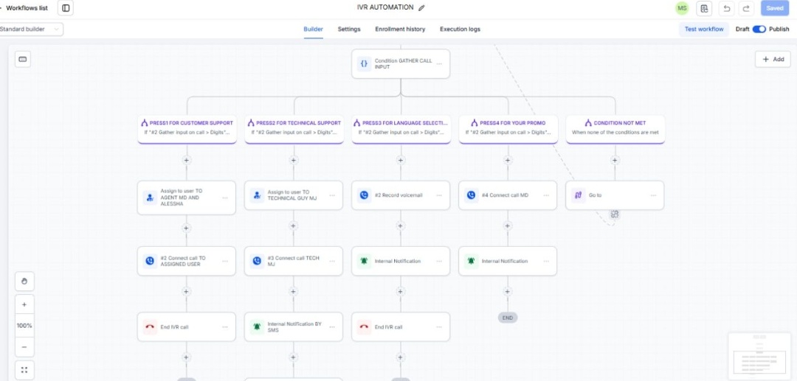Open options menu of Go to node
Image resolution: width=797 pixels, height=381 pixels.
[654, 195]
